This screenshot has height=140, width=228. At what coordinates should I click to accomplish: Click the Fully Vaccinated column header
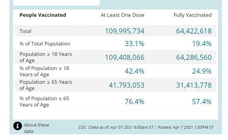point(193,15)
